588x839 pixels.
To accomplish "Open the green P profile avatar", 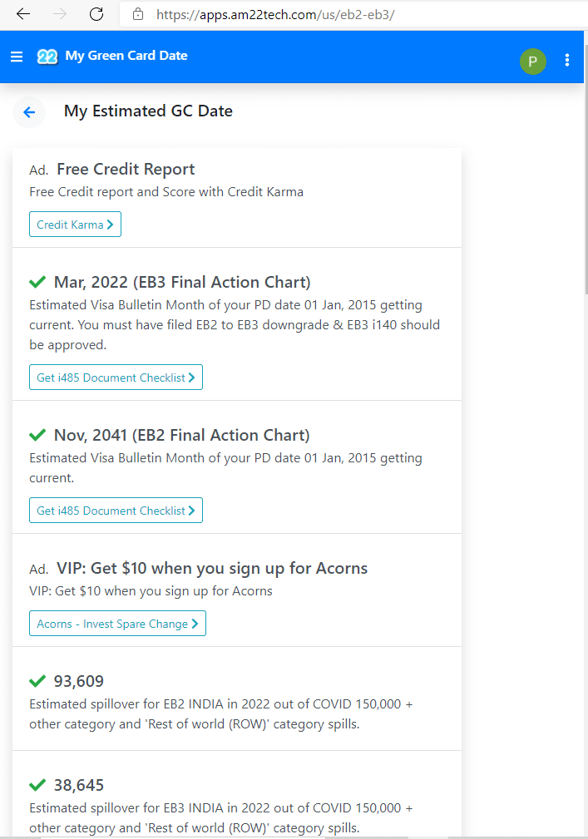I will tap(533, 61).
